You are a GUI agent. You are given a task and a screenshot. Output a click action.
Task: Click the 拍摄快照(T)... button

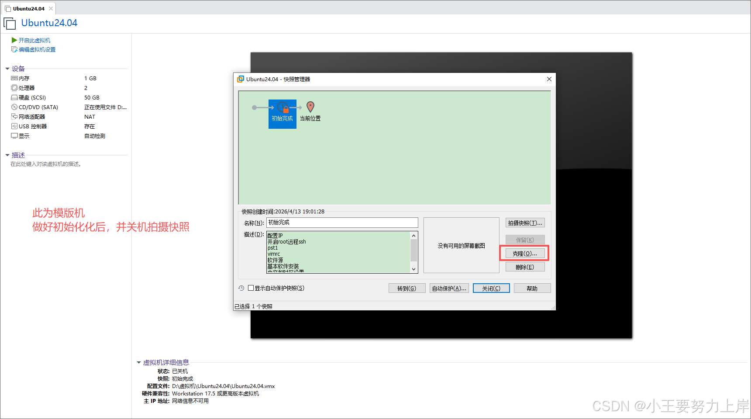tap(525, 223)
